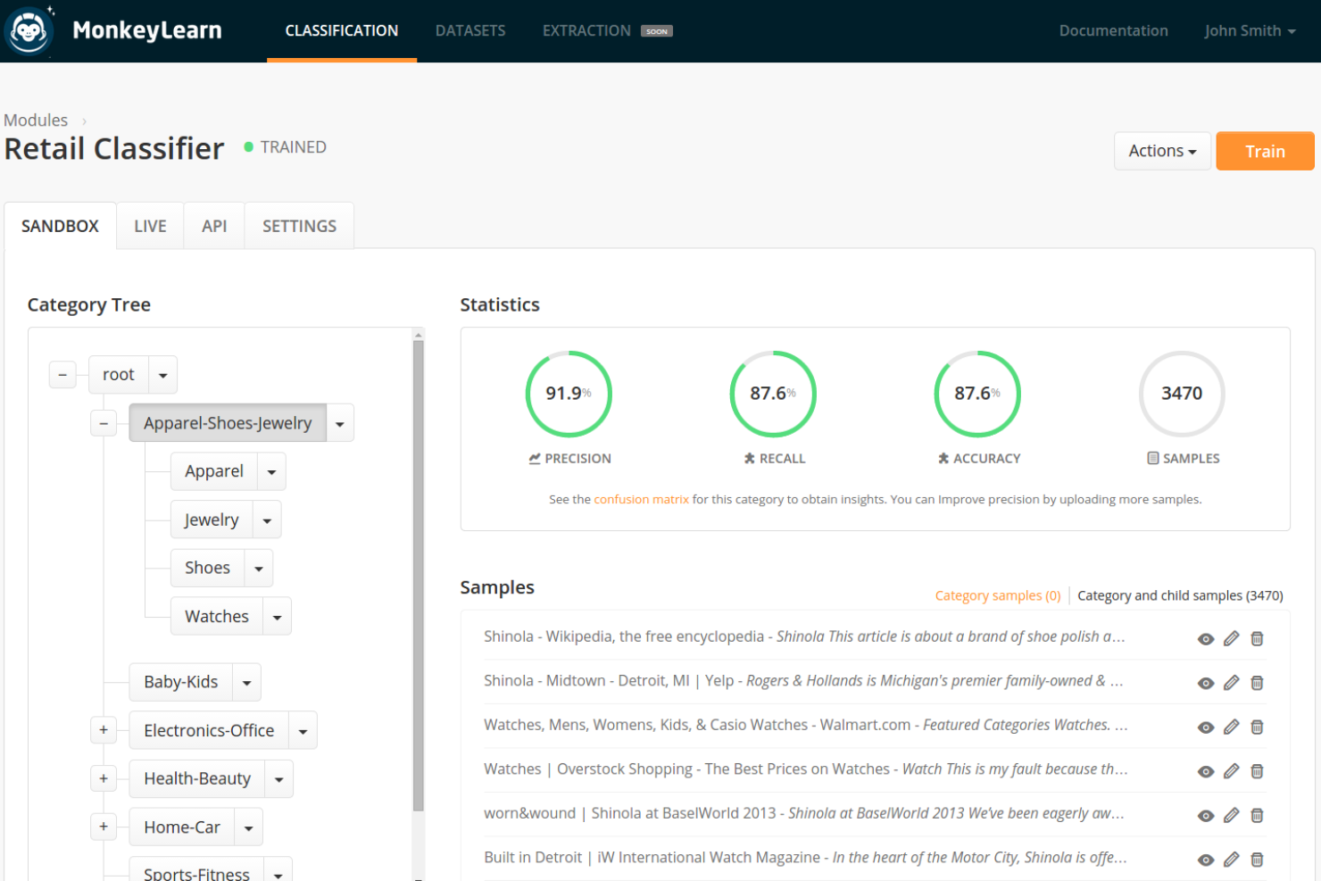Go back to Modules breadcrumb

(x=36, y=120)
